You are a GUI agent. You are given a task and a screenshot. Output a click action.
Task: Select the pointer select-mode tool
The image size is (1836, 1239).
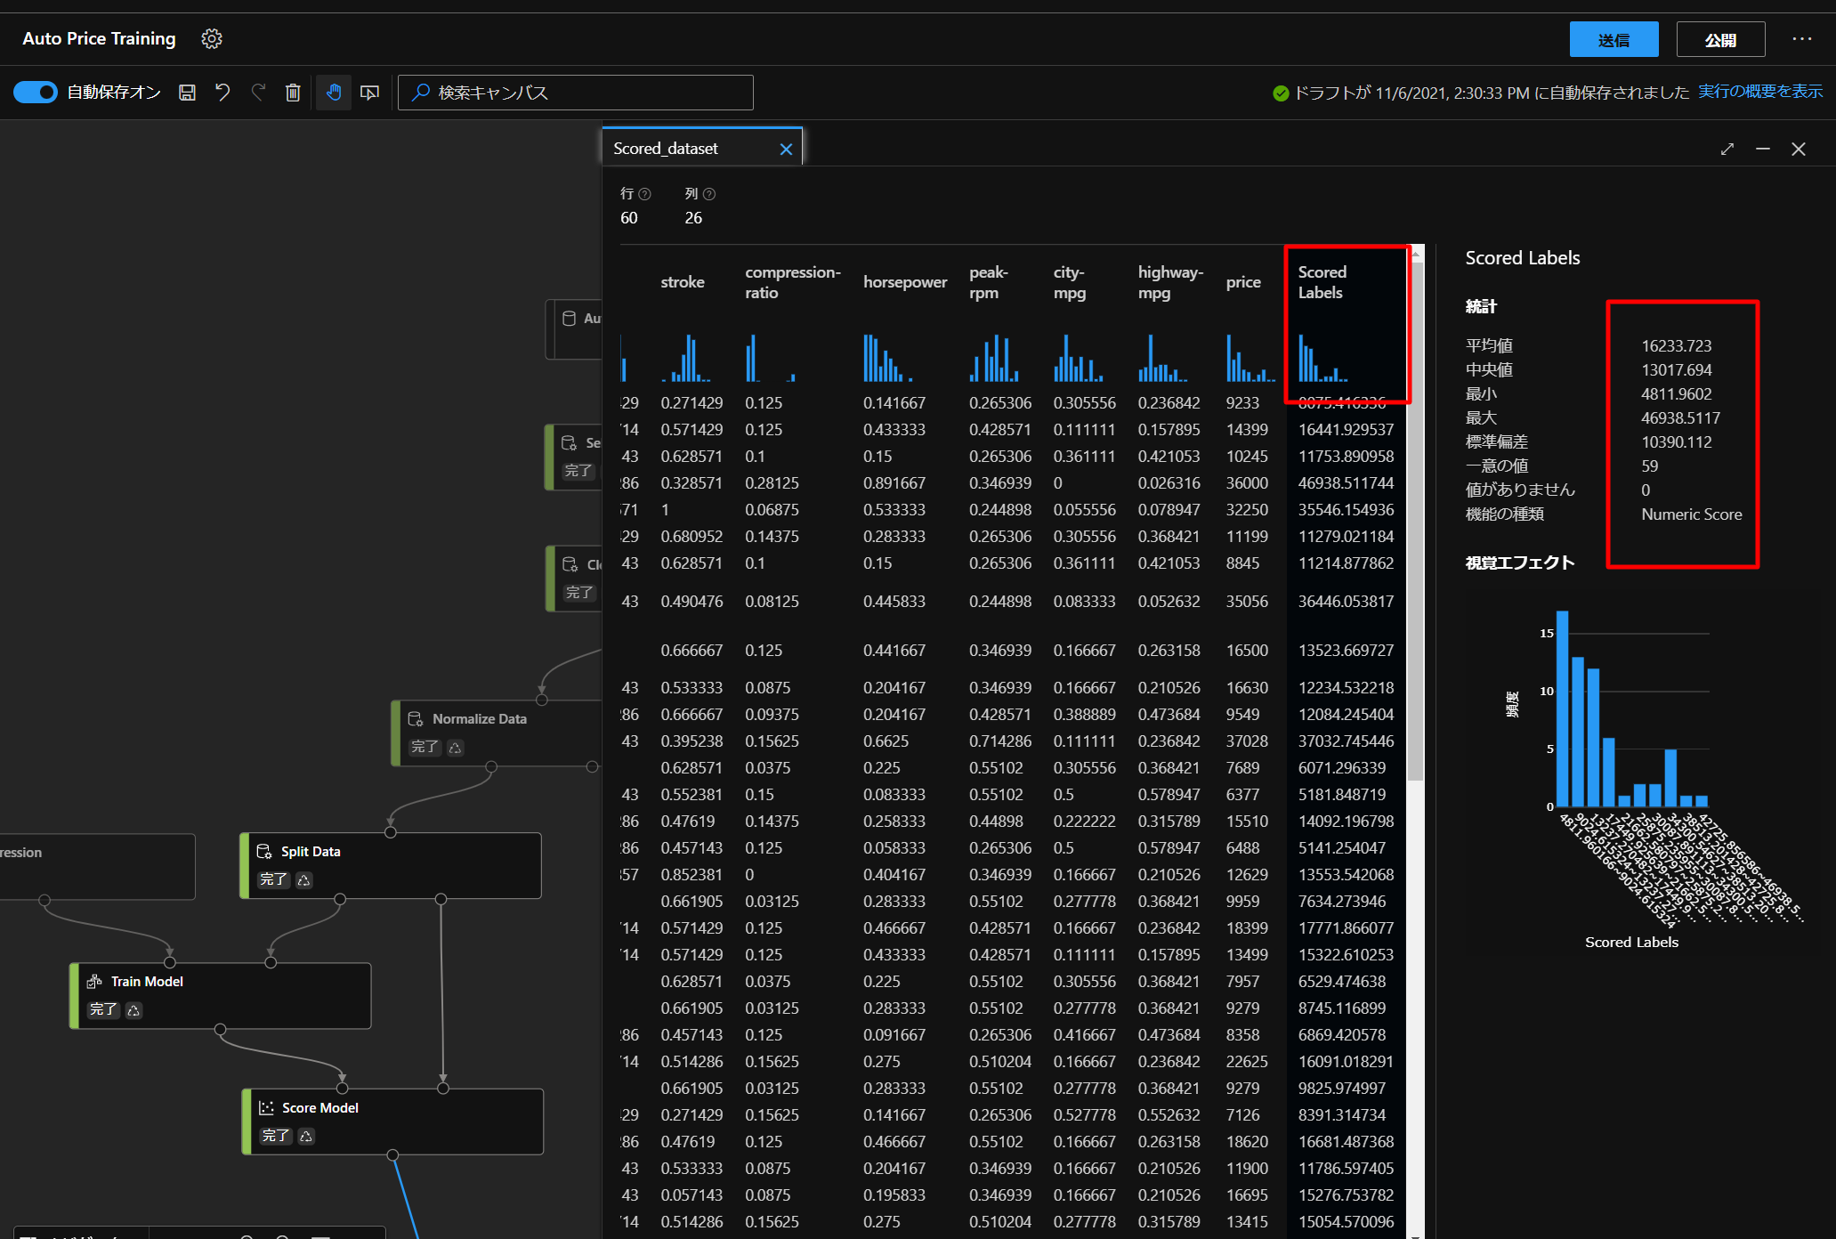click(369, 93)
